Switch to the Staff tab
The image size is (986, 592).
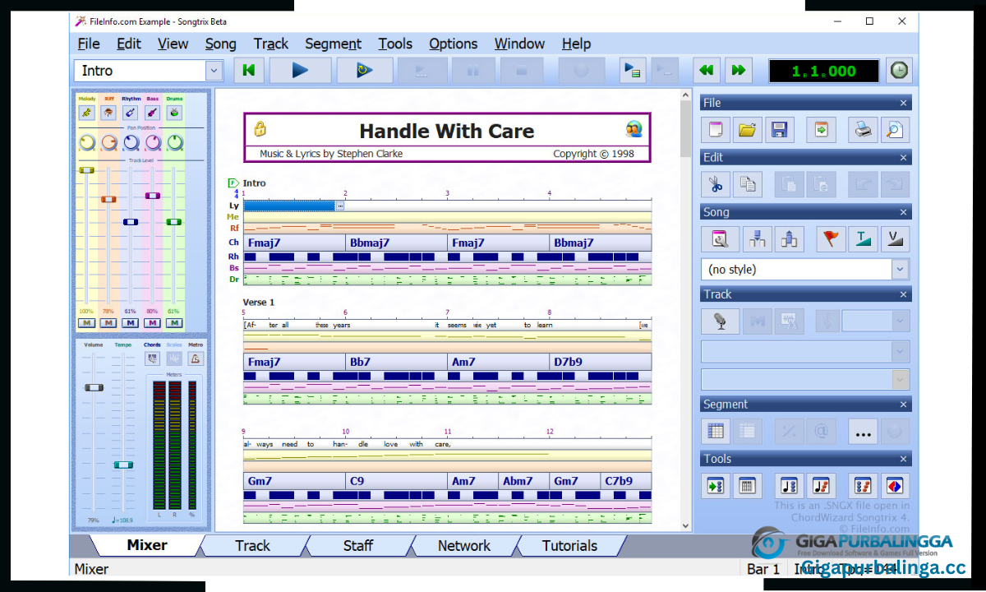(x=358, y=545)
